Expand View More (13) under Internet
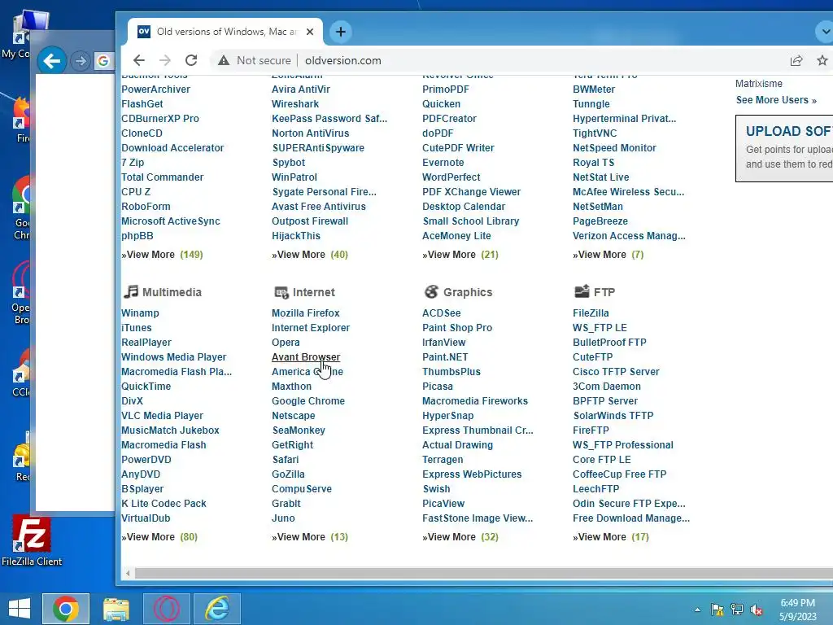The height and width of the screenshot is (625, 833). (310, 537)
